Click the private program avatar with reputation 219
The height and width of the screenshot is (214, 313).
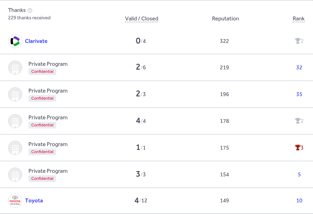tap(15, 68)
